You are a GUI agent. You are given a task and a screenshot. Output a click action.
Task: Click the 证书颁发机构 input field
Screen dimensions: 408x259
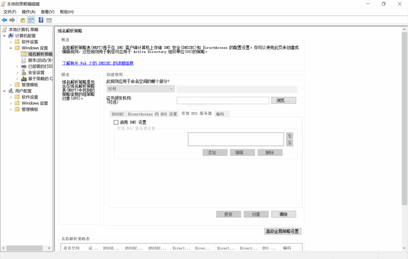coord(222,100)
